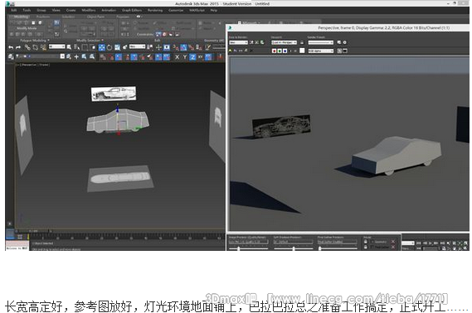Select the Bind to Space Warp tool
The image size is (472, 313).
(x=44, y=47)
